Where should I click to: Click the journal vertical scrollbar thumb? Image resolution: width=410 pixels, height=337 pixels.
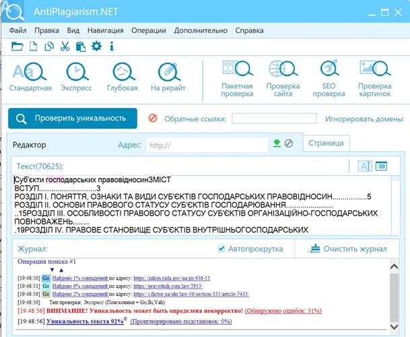tap(394, 297)
